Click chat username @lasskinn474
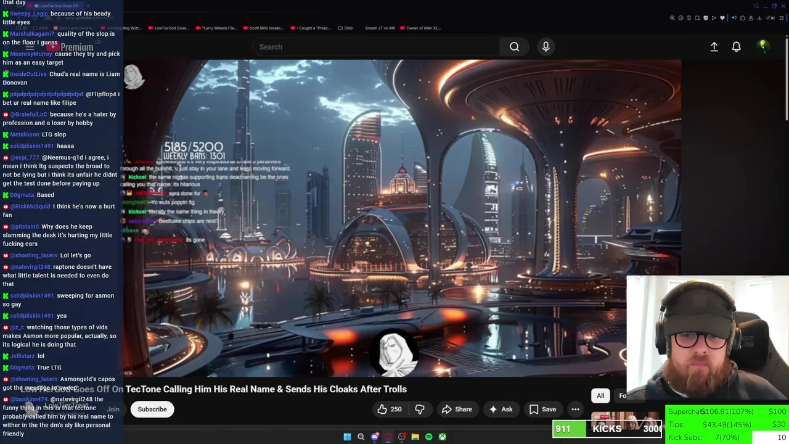Viewport: 789px width, 444px height. click(x=29, y=399)
